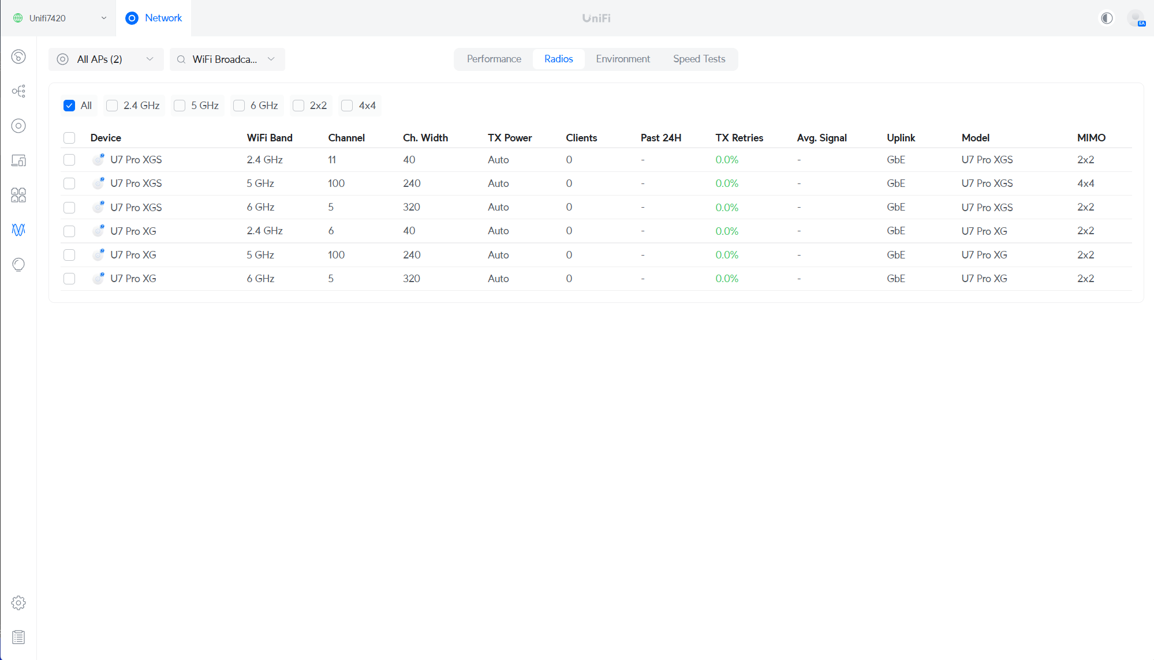
Task: Sort by the Device column header
Action: (106, 138)
